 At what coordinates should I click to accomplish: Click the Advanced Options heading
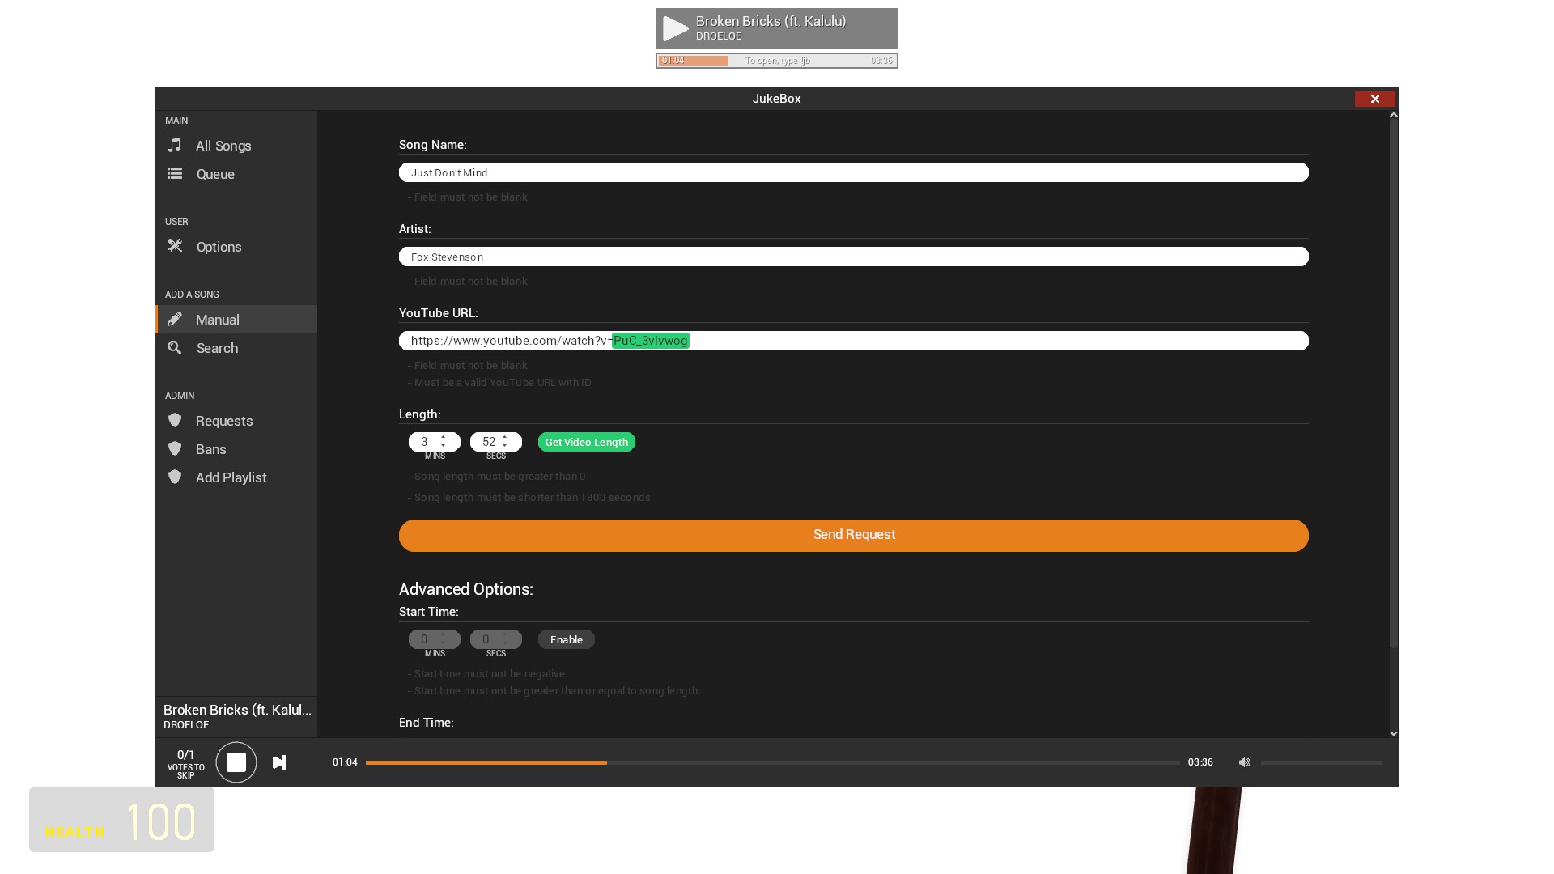pos(466,589)
